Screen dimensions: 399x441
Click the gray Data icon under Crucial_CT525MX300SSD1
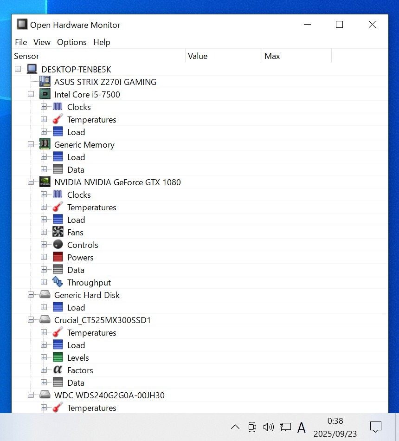(x=58, y=382)
